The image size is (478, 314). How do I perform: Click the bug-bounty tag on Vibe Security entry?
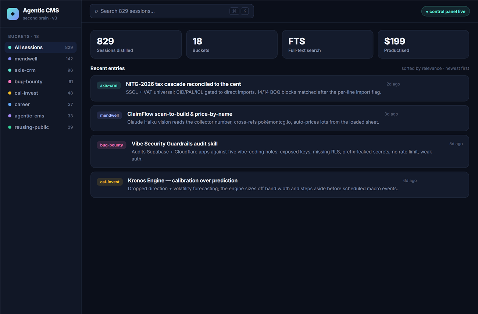click(111, 145)
